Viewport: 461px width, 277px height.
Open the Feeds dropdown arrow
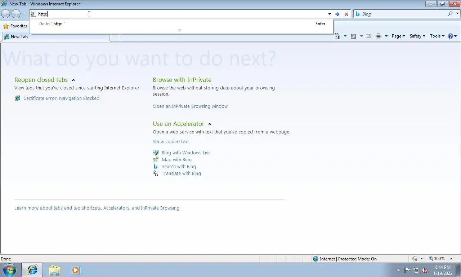361,36
